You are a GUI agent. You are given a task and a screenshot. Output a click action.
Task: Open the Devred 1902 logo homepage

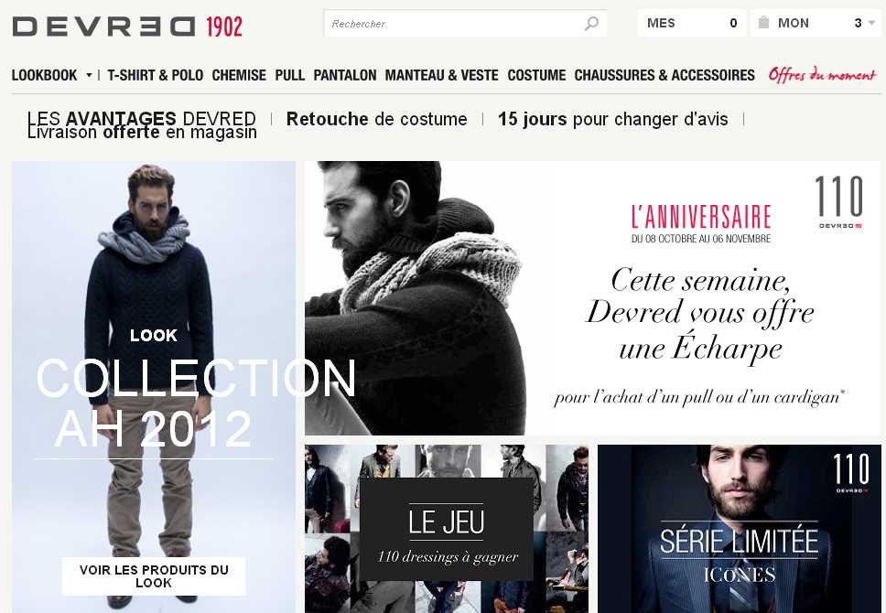[127, 27]
